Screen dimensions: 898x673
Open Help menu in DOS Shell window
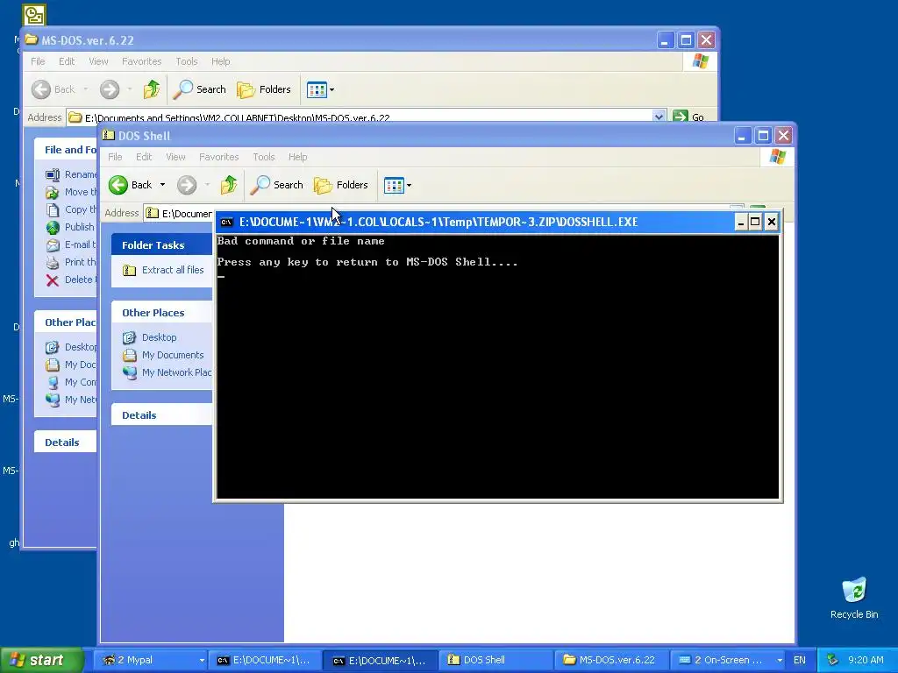(298, 157)
